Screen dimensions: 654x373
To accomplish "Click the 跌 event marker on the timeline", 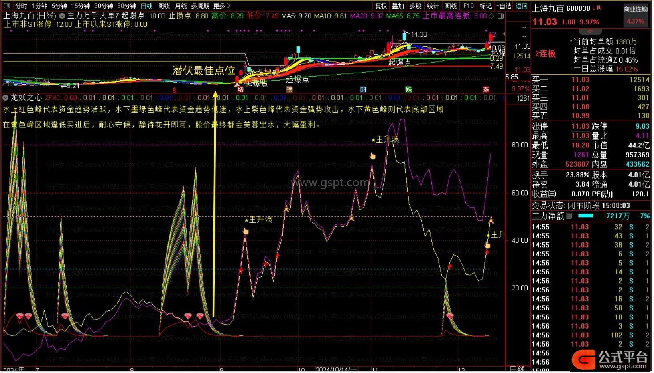I will pyautogui.click(x=408, y=89).
